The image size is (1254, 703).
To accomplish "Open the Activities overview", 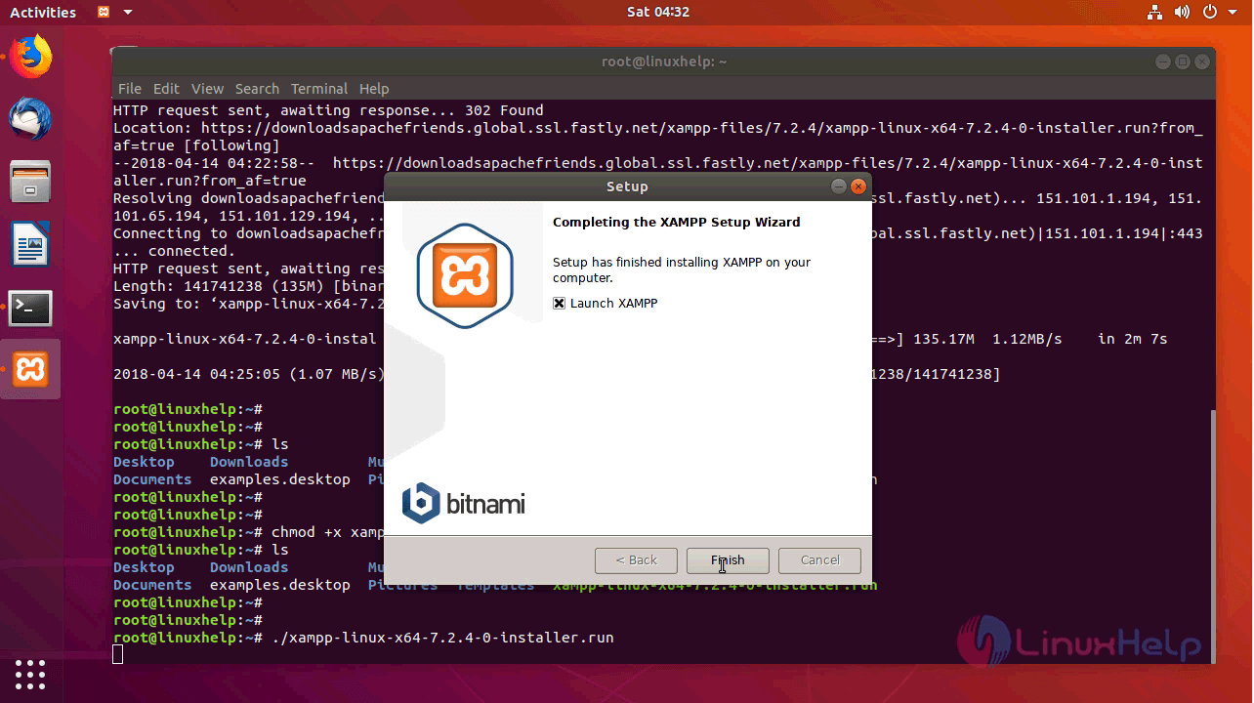I will pyautogui.click(x=43, y=13).
